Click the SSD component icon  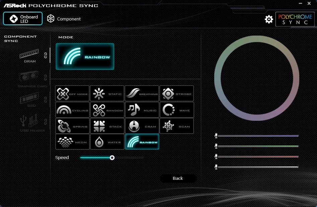point(29,98)
